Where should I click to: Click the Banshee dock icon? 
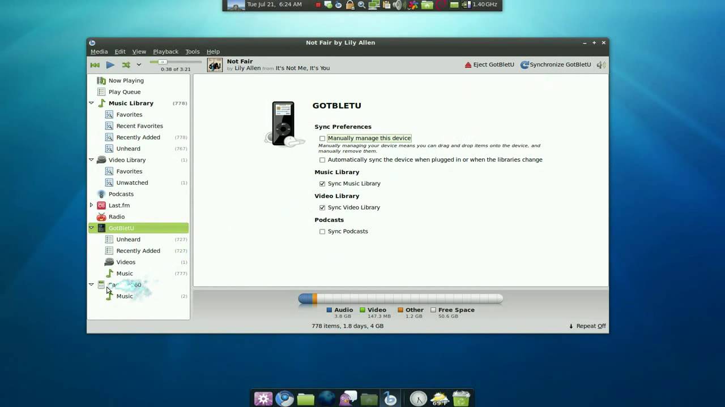pos(390,399)
